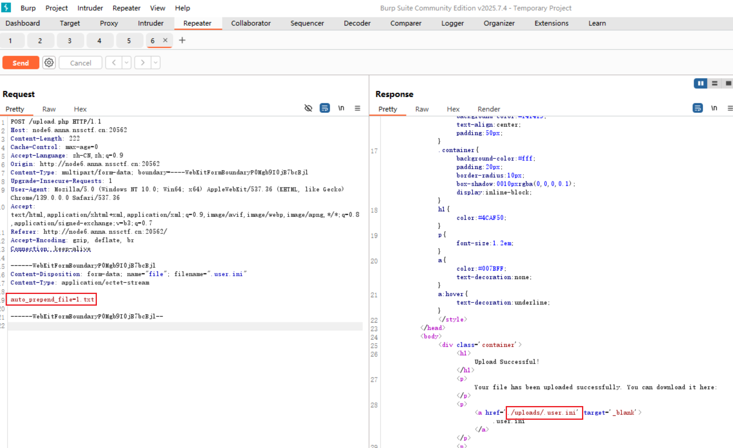The width and height of the screenshot is (733, 448).
Task: Toggle non-printable characters in Response panel
Action: [714, 108]
